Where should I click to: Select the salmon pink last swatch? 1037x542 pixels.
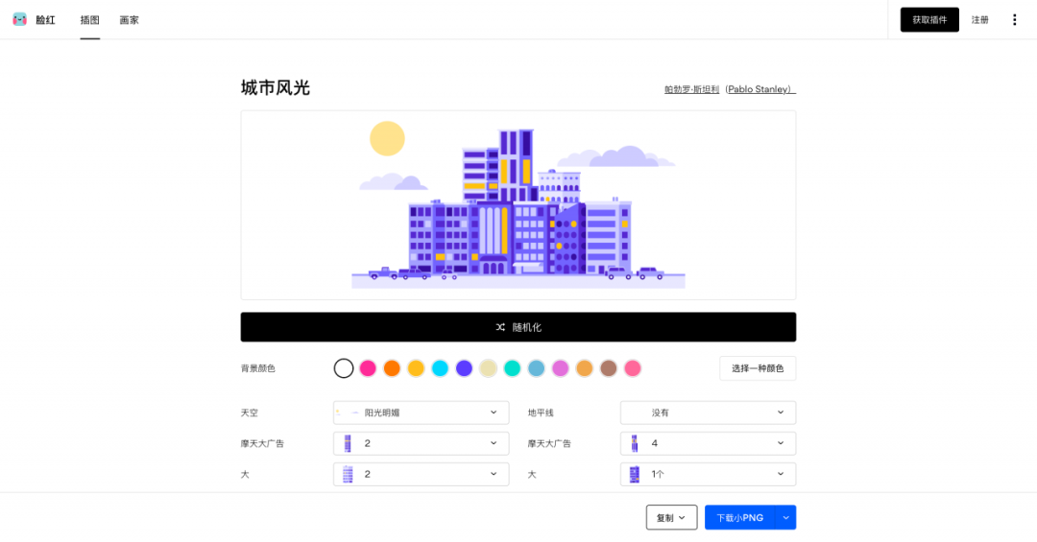(x=633, y=368)
